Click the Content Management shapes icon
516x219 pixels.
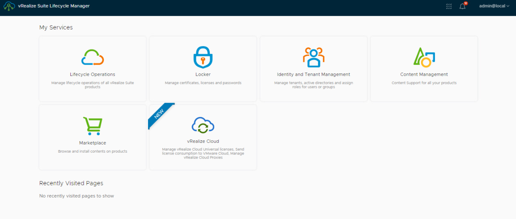424,57
